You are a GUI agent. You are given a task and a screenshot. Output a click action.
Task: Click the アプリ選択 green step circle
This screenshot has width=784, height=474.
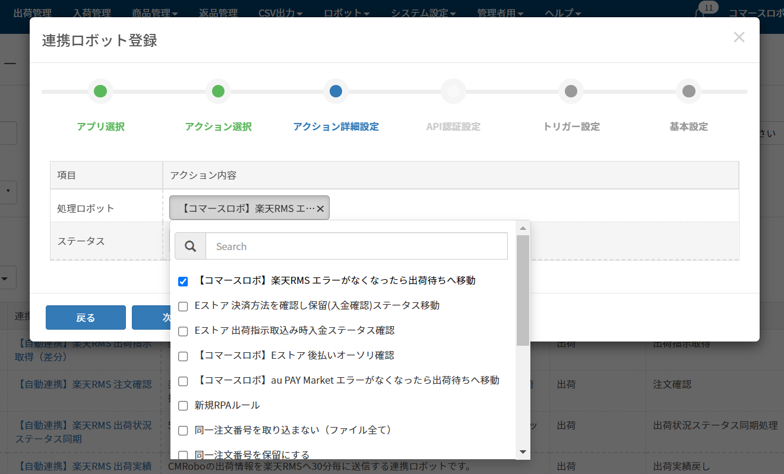pos(100,91)
